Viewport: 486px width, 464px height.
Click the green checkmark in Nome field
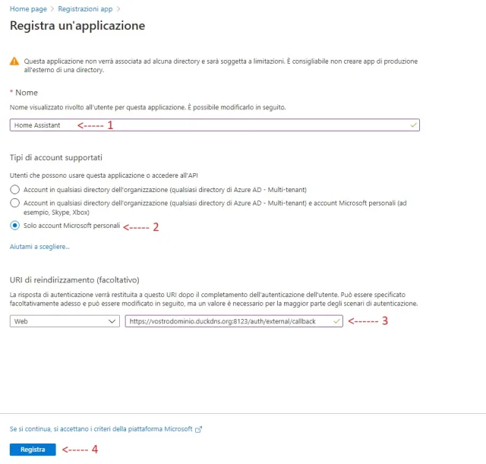pos(413,125)
